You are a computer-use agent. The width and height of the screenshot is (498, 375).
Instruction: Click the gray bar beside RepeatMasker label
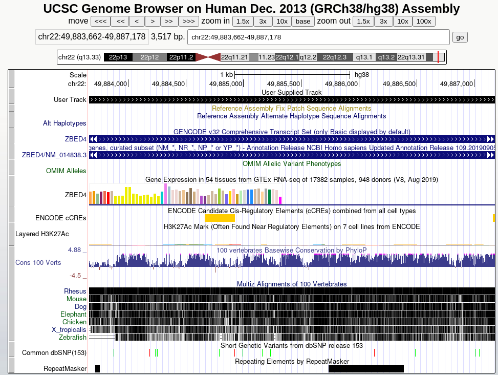pyautogui.click(x=11, y=365)
